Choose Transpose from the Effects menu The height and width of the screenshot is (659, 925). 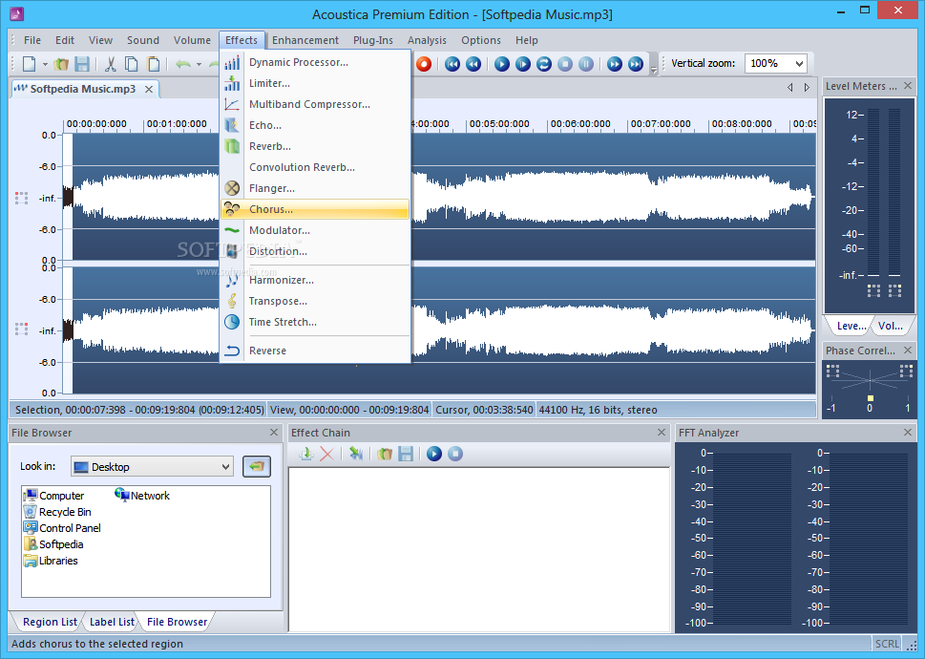click(x=315, y=301)
